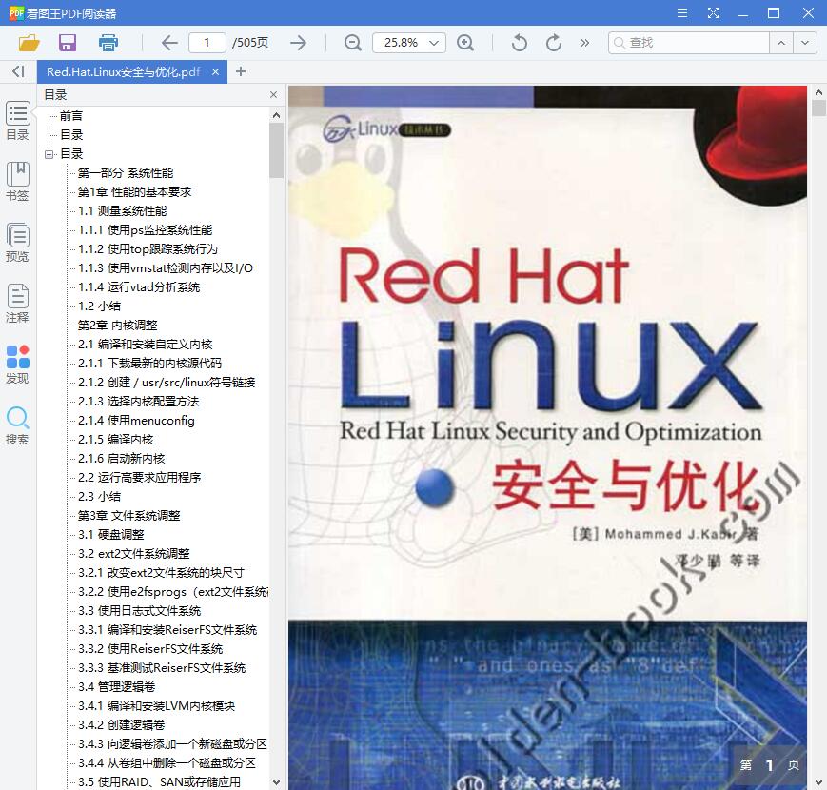Image resolution: width=827 pixels, height=790 pixels.
Task: Open the 预览 thumbnails panel
Action: 17,243
